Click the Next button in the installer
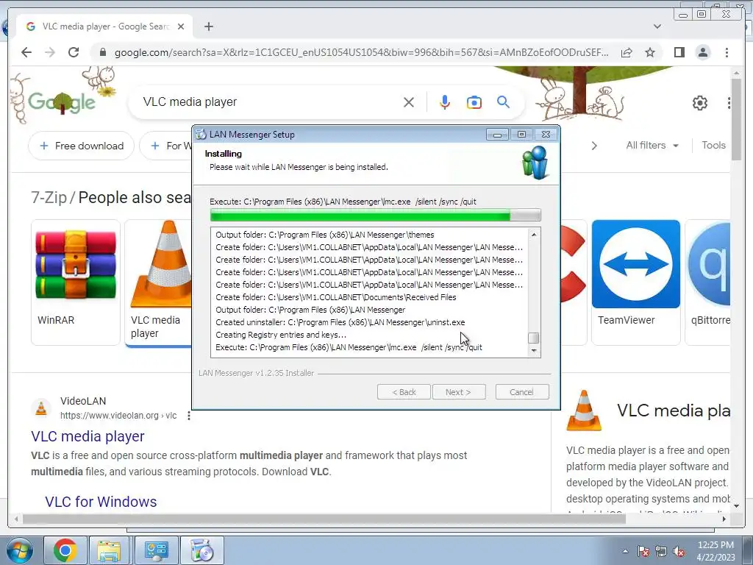 click(459, 392)
